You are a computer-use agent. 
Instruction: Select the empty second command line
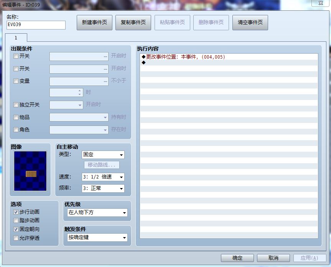pos(229,63)
